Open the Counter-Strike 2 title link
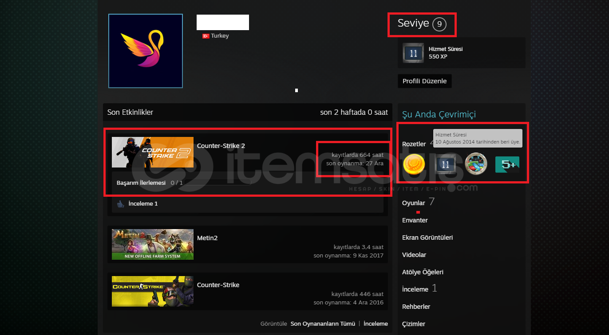 (x=221, y=146)
